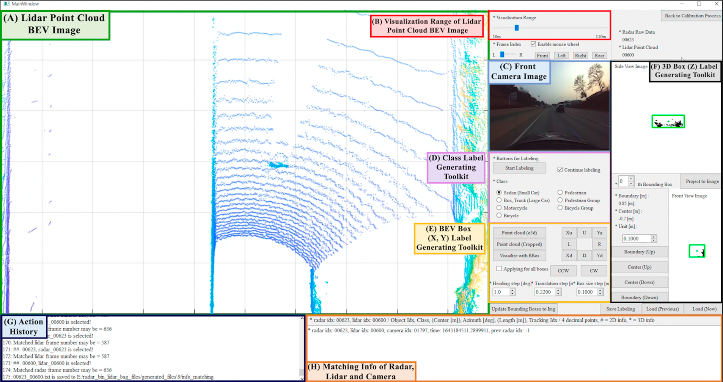The height and width of the screenshot is (382, 723).
Task: Click Translation step value field
Action: [545, 292]
